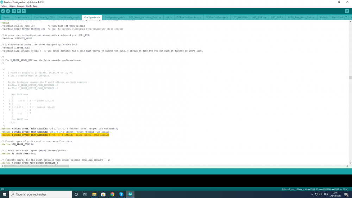This screenshot has width=352, height=198.
Task: Open the Serial Monitor icon
Action: pos(347,11)
